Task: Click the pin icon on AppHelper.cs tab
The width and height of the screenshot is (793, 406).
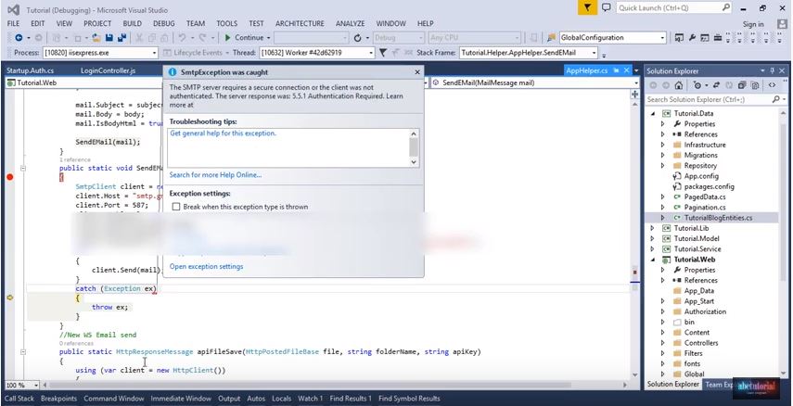Action: point(617,70)
